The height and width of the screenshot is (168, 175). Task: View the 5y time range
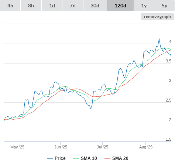164,6
